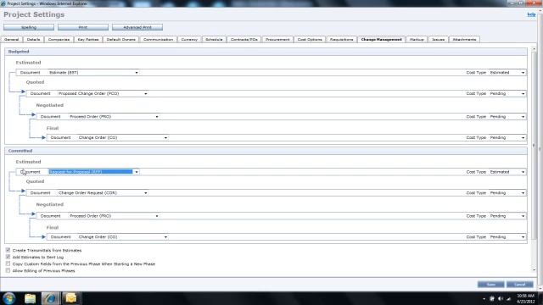
Task: Switch to the General tab
Action: click(x=11, y=40)
